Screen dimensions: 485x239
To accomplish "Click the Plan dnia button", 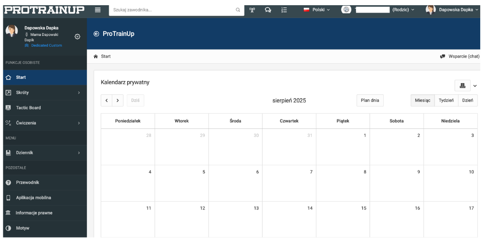I will tap(370, 101).
